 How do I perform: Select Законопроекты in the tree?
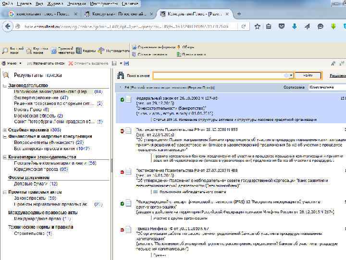(x=35, y=198)
